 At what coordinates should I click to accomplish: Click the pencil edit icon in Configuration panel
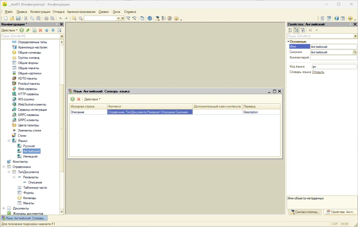click(28, 30)
